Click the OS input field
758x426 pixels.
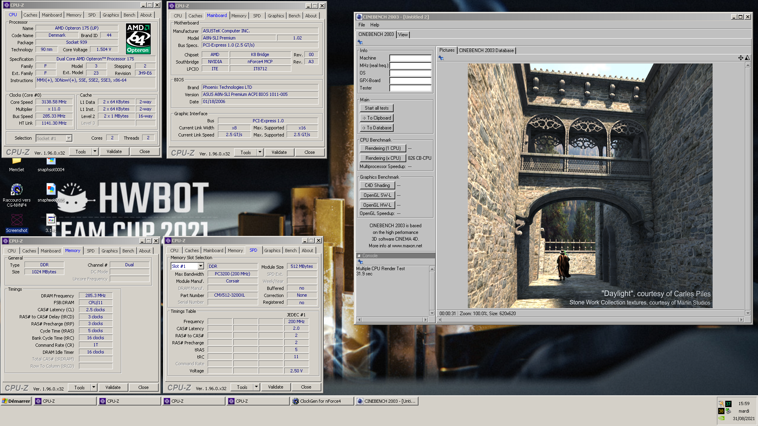pos(410,73)
